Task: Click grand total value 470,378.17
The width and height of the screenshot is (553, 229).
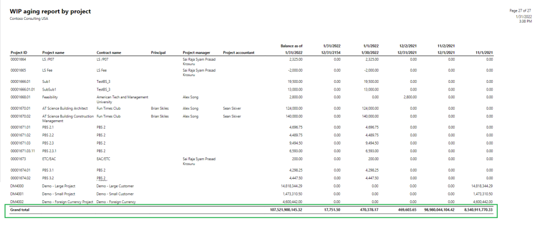Action: (x=369, y=210)
